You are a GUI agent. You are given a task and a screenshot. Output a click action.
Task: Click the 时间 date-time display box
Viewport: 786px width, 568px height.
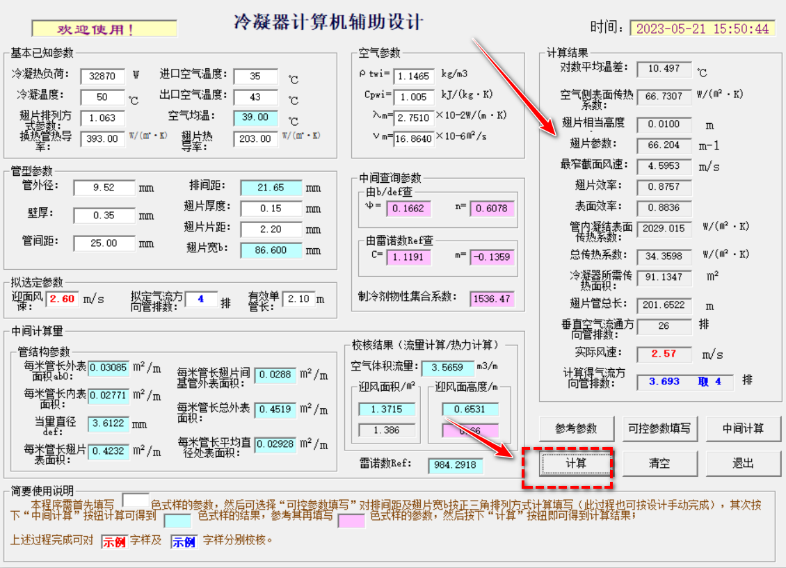click(x=703, y=29)
